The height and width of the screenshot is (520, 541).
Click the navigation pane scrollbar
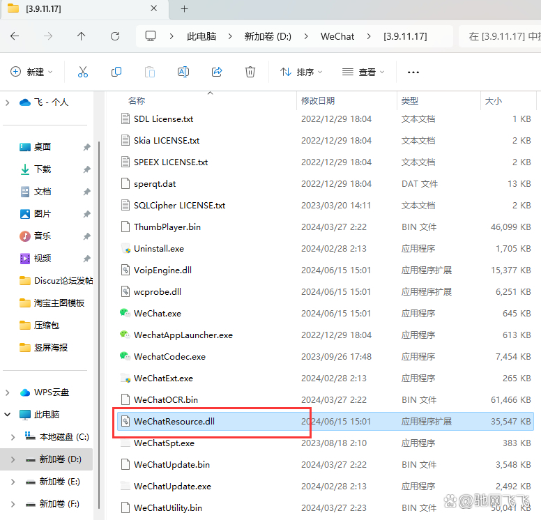tap(99, 324)
